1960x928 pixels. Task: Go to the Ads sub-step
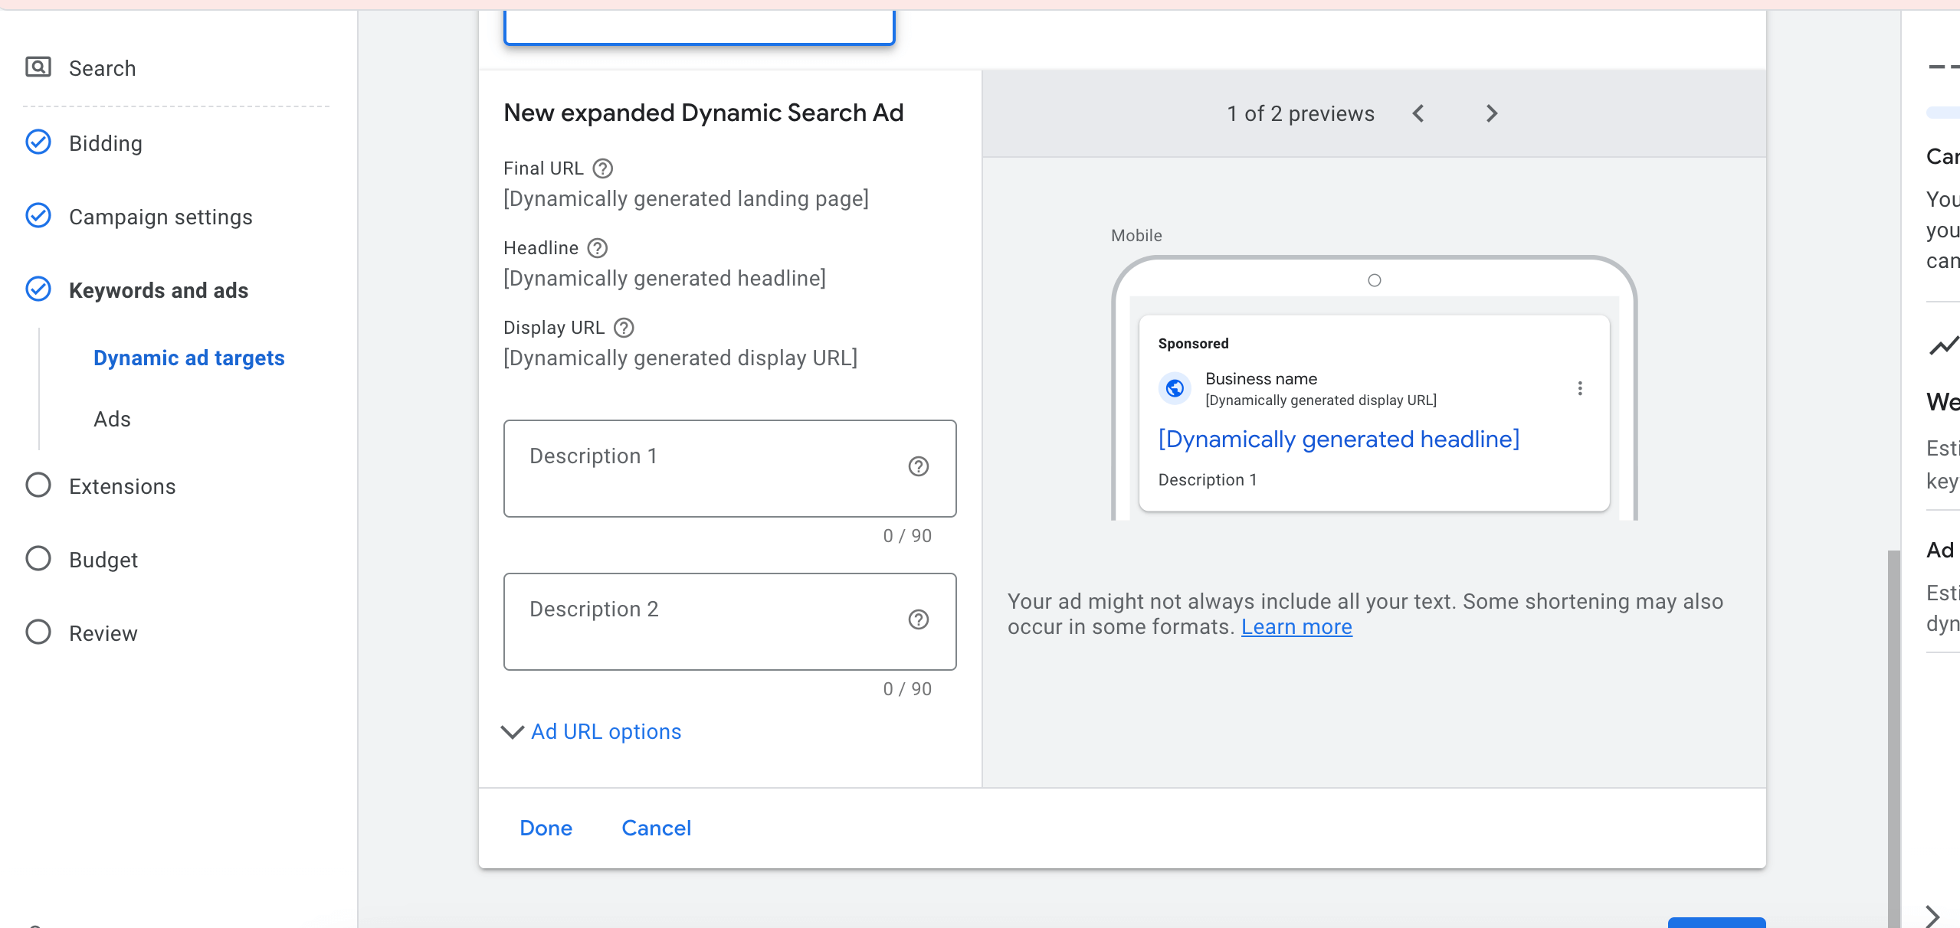pyautogui.click(x=112, y=419)
